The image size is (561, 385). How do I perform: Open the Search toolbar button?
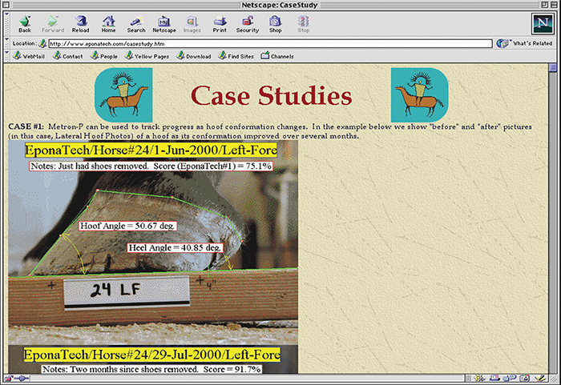(136, 22)
